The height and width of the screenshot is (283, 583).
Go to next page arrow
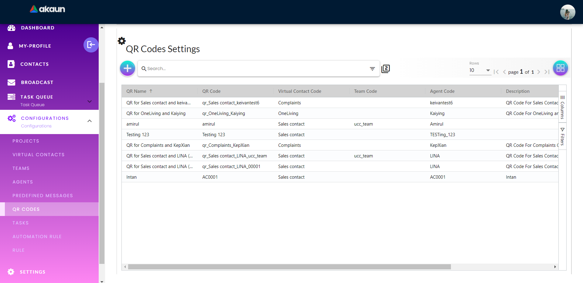[x=539, y=72]
